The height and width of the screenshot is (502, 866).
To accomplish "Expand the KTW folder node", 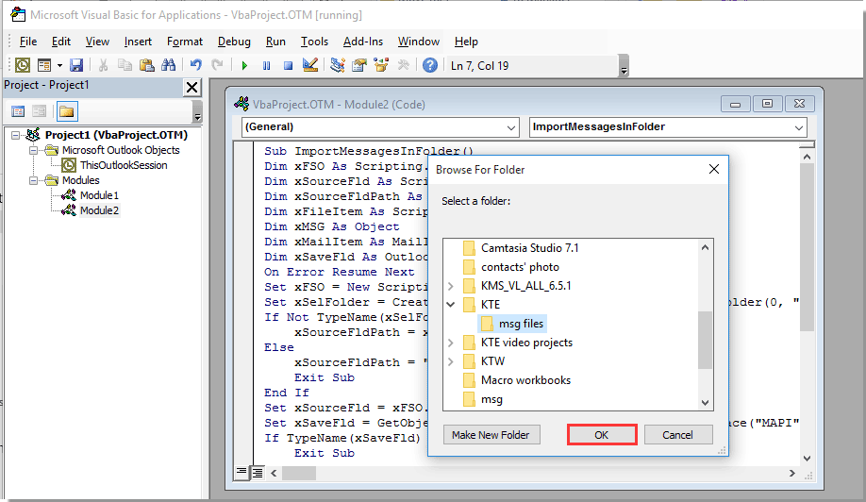I will 450,361.
